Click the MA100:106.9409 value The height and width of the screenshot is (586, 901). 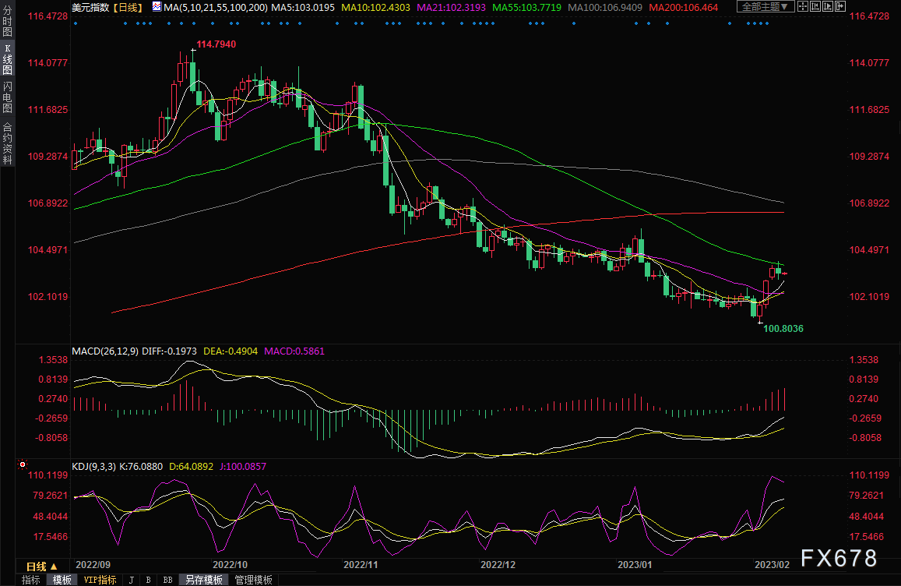[x=605, y=8]
